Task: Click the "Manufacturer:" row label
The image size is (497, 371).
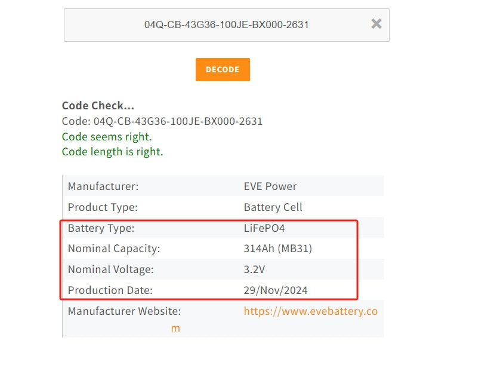Action: tap(103, 186)
